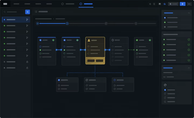
Task: Click the blue save icon in the top toolbar
Action: (x=165, y=4)
